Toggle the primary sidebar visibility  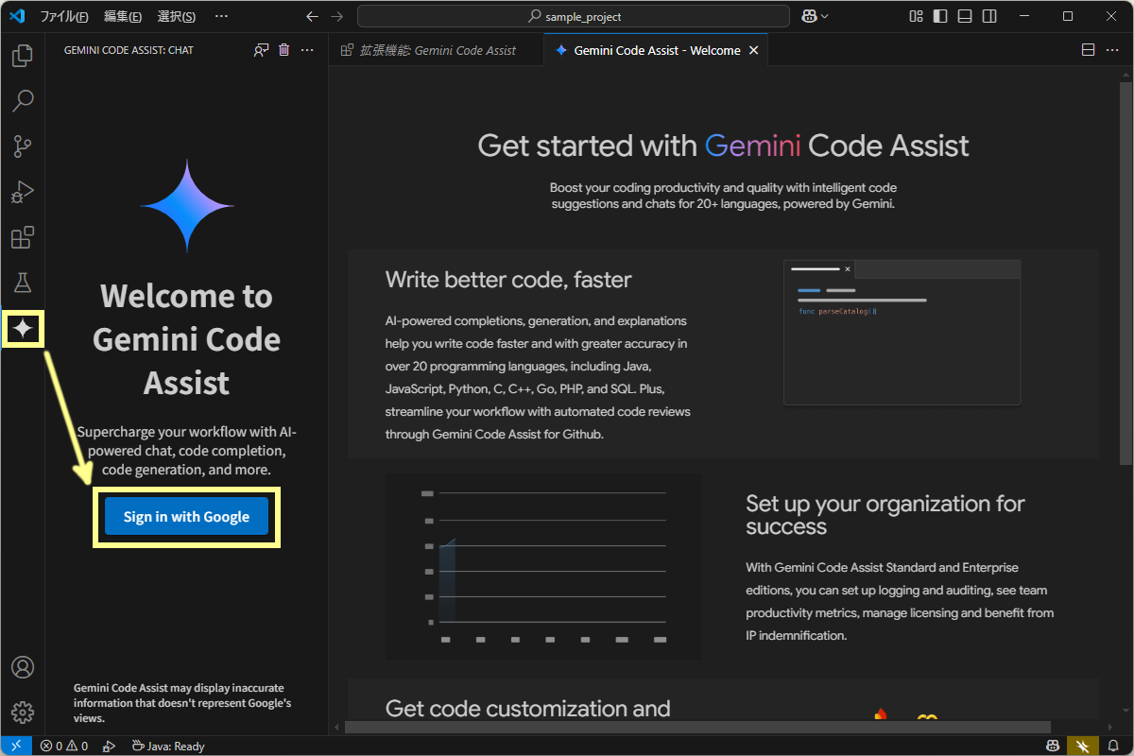point(938,16)
